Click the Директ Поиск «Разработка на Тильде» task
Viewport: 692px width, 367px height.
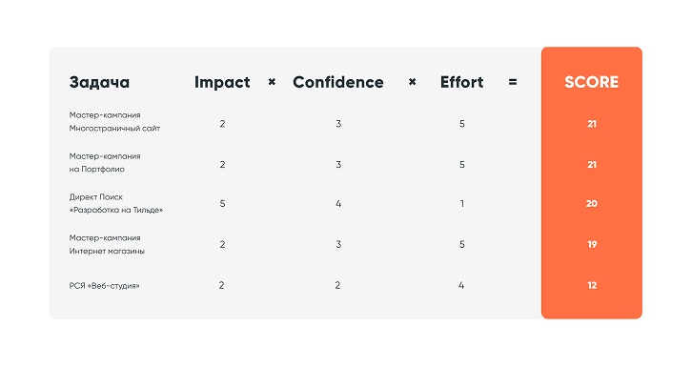click(x=116, y=204)
